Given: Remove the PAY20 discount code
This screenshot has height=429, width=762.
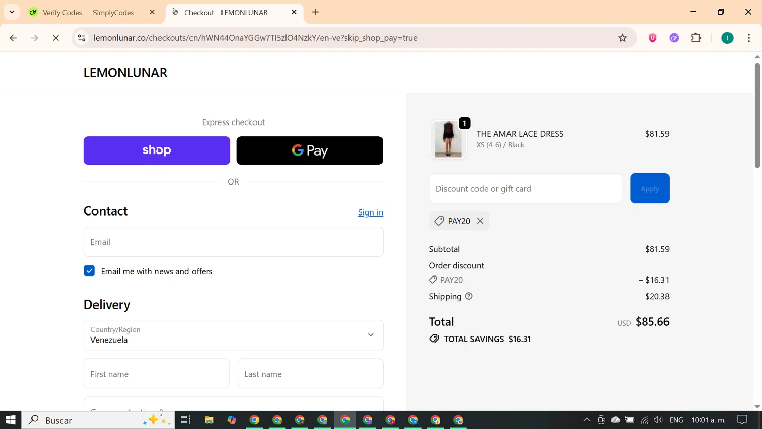Looking at the screenshot, I should [480, 221].
